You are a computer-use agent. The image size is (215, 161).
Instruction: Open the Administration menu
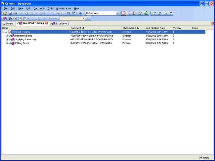click(63, 8)
